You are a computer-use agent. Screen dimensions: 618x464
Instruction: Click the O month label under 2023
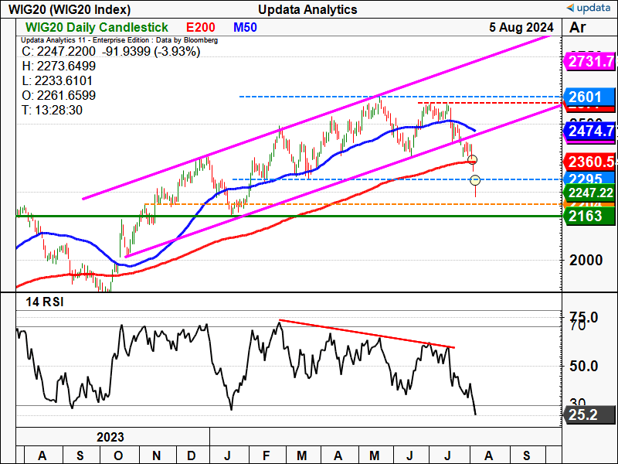point(118,455)
